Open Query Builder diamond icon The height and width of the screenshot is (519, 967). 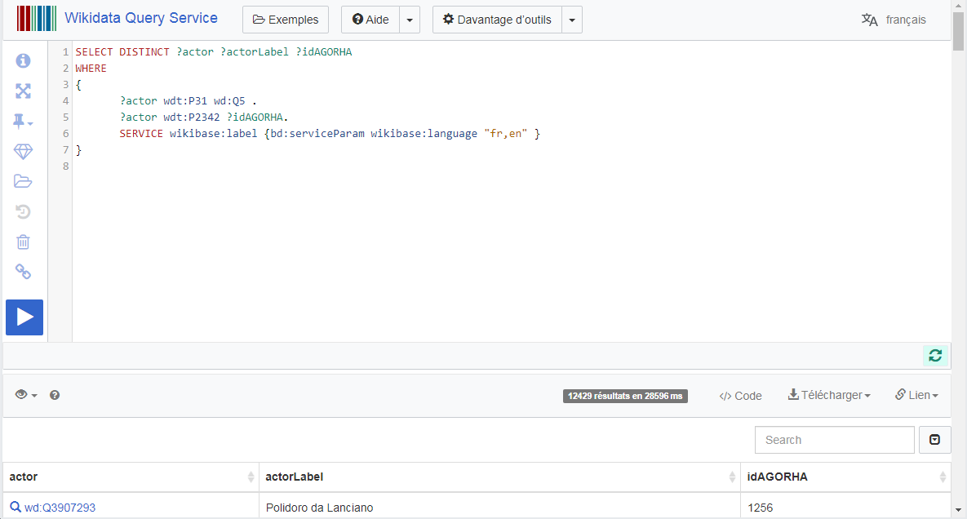tap(23, 152)
